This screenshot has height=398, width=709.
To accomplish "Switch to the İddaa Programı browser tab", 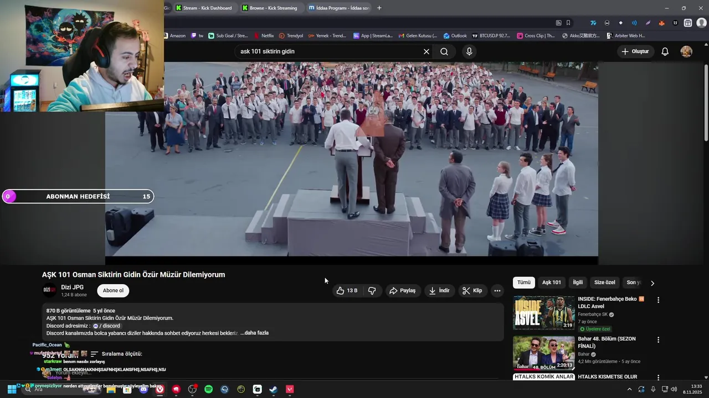I will click(338, 8).
